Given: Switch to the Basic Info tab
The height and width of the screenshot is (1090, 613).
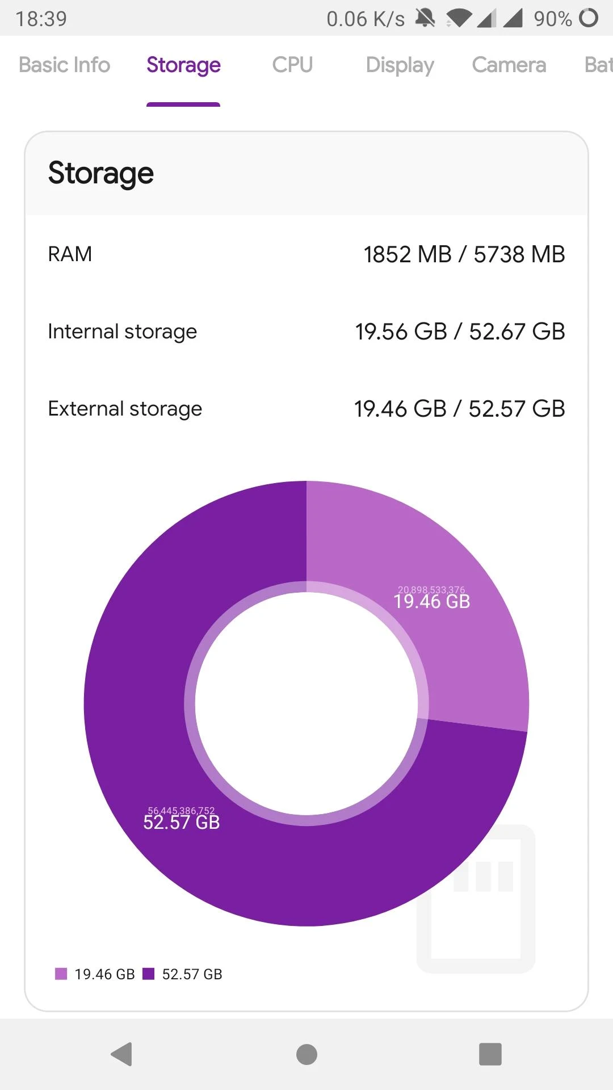Looking at the screenshot, I should click(64, 65).
